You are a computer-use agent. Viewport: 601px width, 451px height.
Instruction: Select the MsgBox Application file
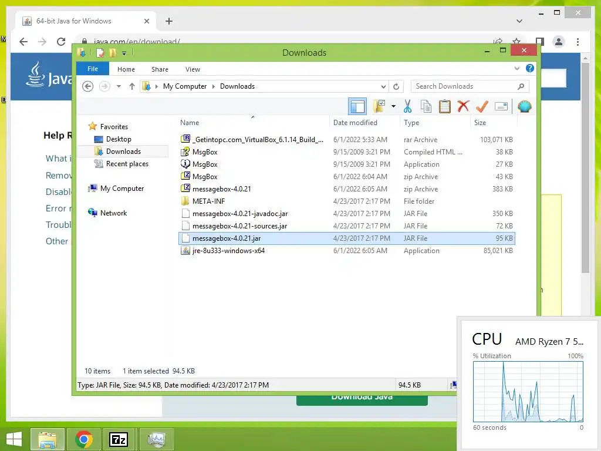(347, 164)
